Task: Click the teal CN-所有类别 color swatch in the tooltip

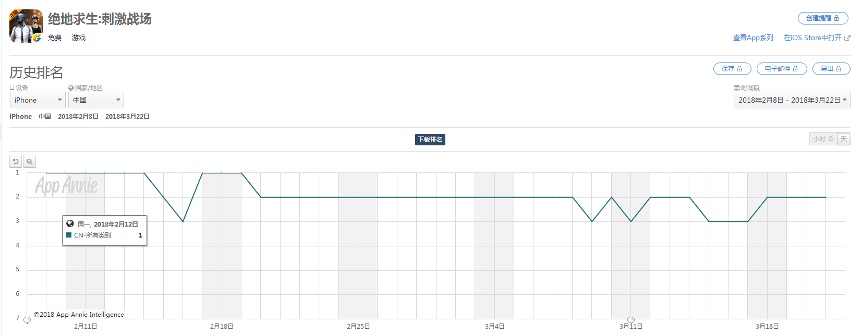Action: 69,235
